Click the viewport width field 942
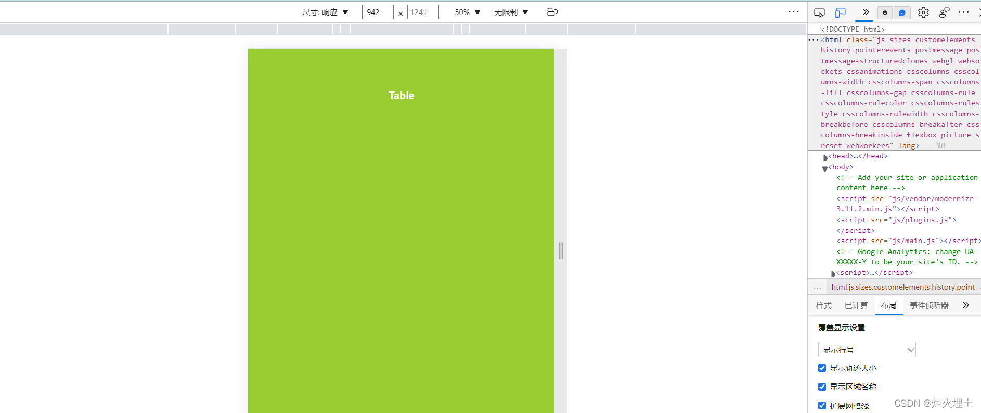The image size is (981, 413). (x=378, y=12)
